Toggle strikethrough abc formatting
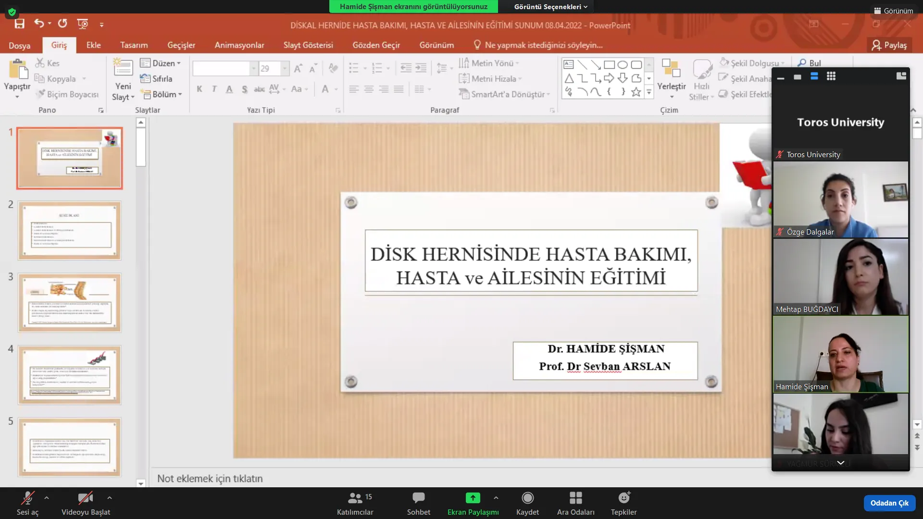Screen dimensions: 923x519 259,89
